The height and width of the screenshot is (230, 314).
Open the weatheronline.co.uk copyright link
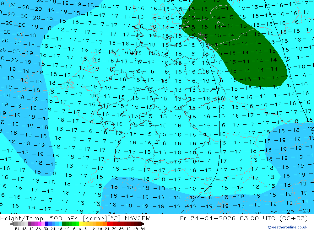coord(288,227)
